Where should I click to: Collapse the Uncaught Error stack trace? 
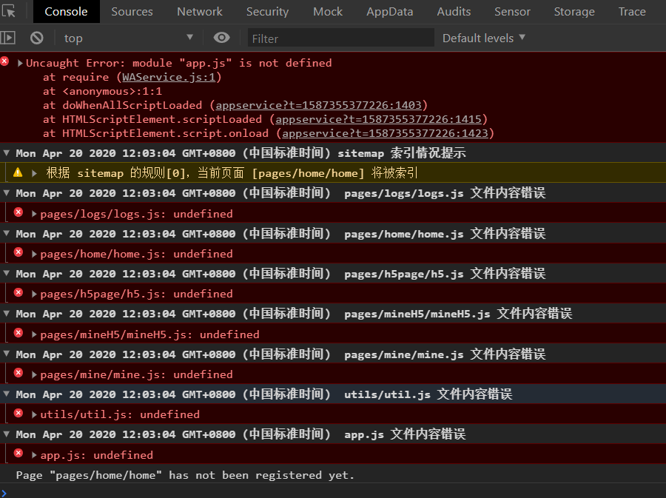(20, 63)
